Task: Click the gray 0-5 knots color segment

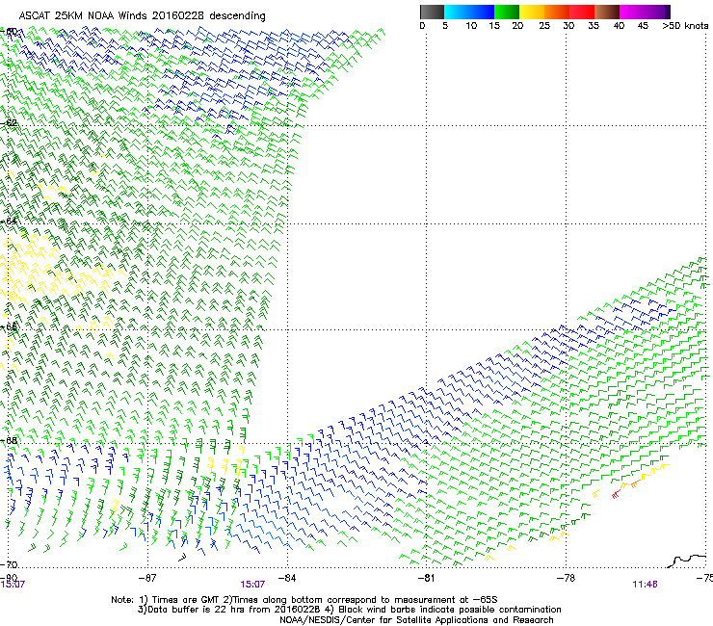Action: [432, 12]
